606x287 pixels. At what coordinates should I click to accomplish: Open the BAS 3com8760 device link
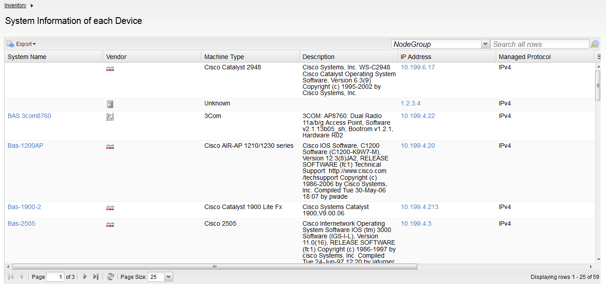click(x=29, y=116)
